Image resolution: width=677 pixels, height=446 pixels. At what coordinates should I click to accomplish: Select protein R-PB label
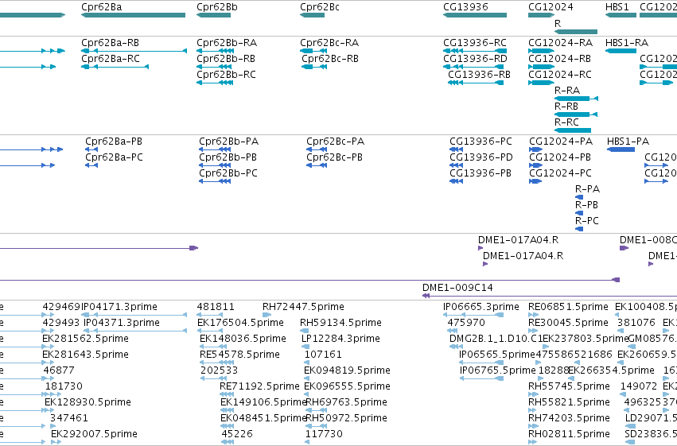[x=586, y=205]
